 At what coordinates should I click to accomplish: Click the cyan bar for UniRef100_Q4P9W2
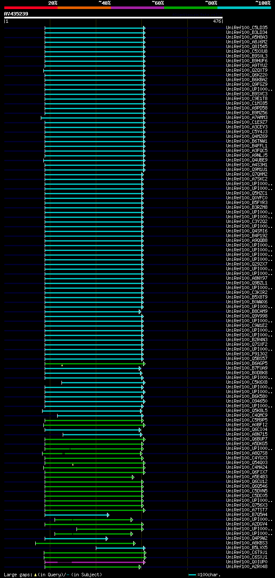(x=76, y=538)
